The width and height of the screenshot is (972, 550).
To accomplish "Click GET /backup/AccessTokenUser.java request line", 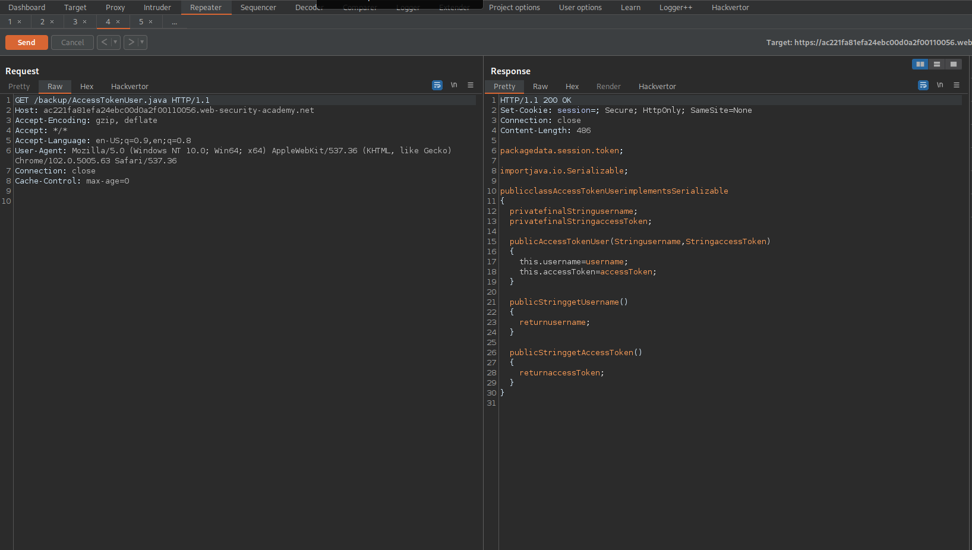I will pos(112,100).
